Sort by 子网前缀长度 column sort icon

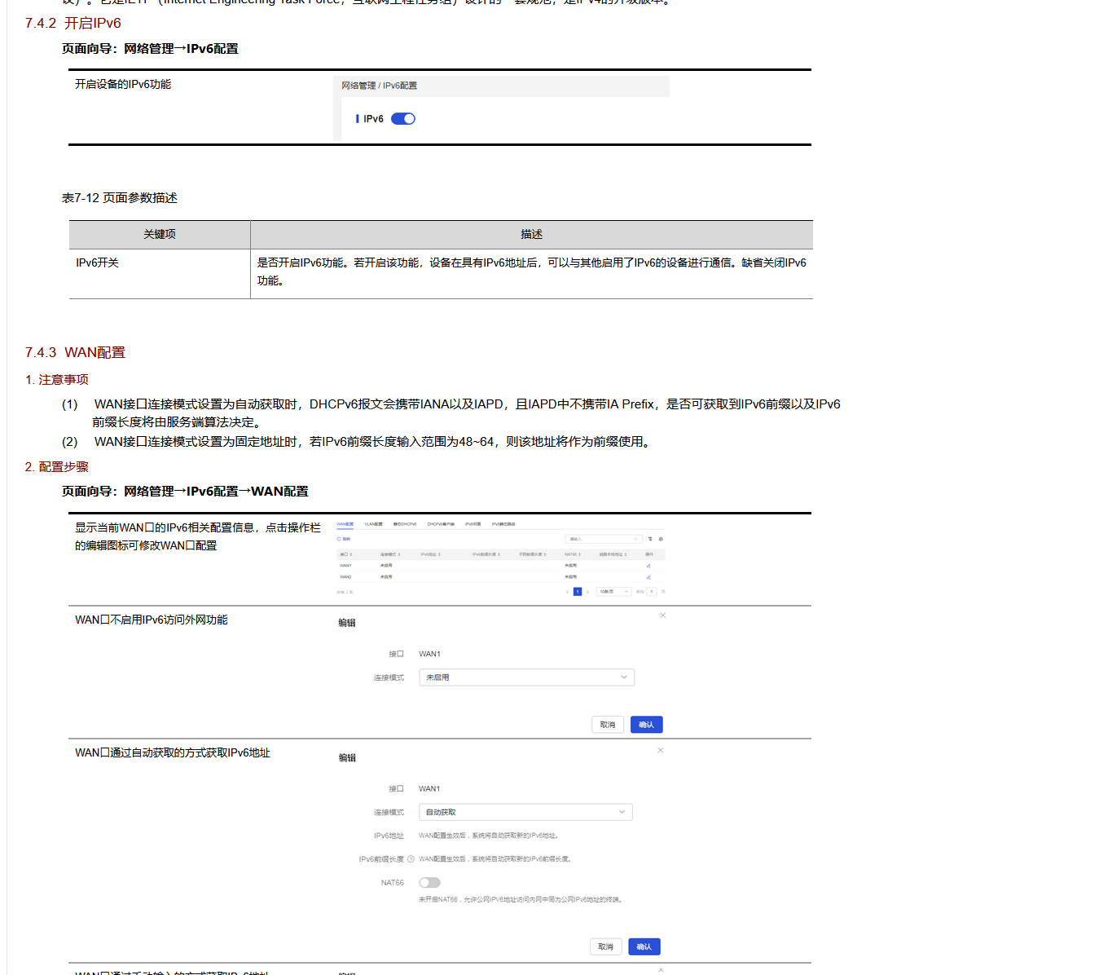click(545, 554)
